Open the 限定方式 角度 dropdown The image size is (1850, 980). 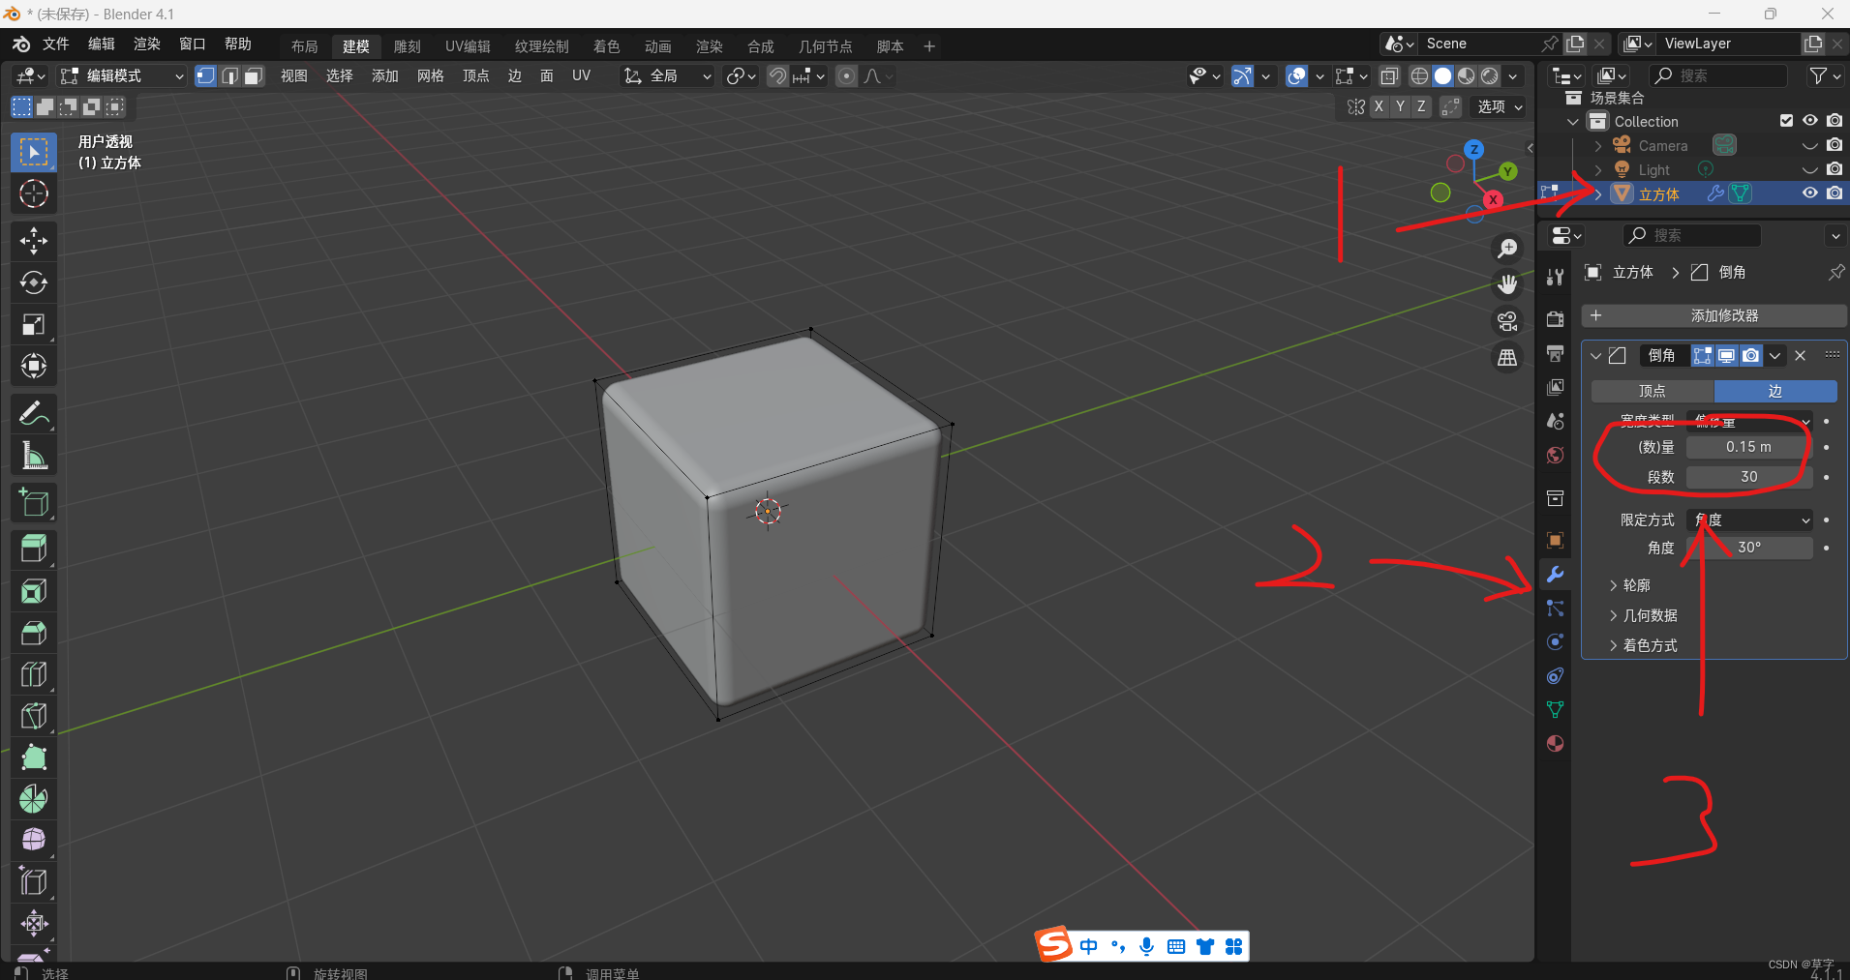tap(1749, 520)
